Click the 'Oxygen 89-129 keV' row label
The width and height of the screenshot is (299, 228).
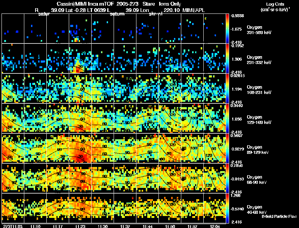[x=258, y=150]
